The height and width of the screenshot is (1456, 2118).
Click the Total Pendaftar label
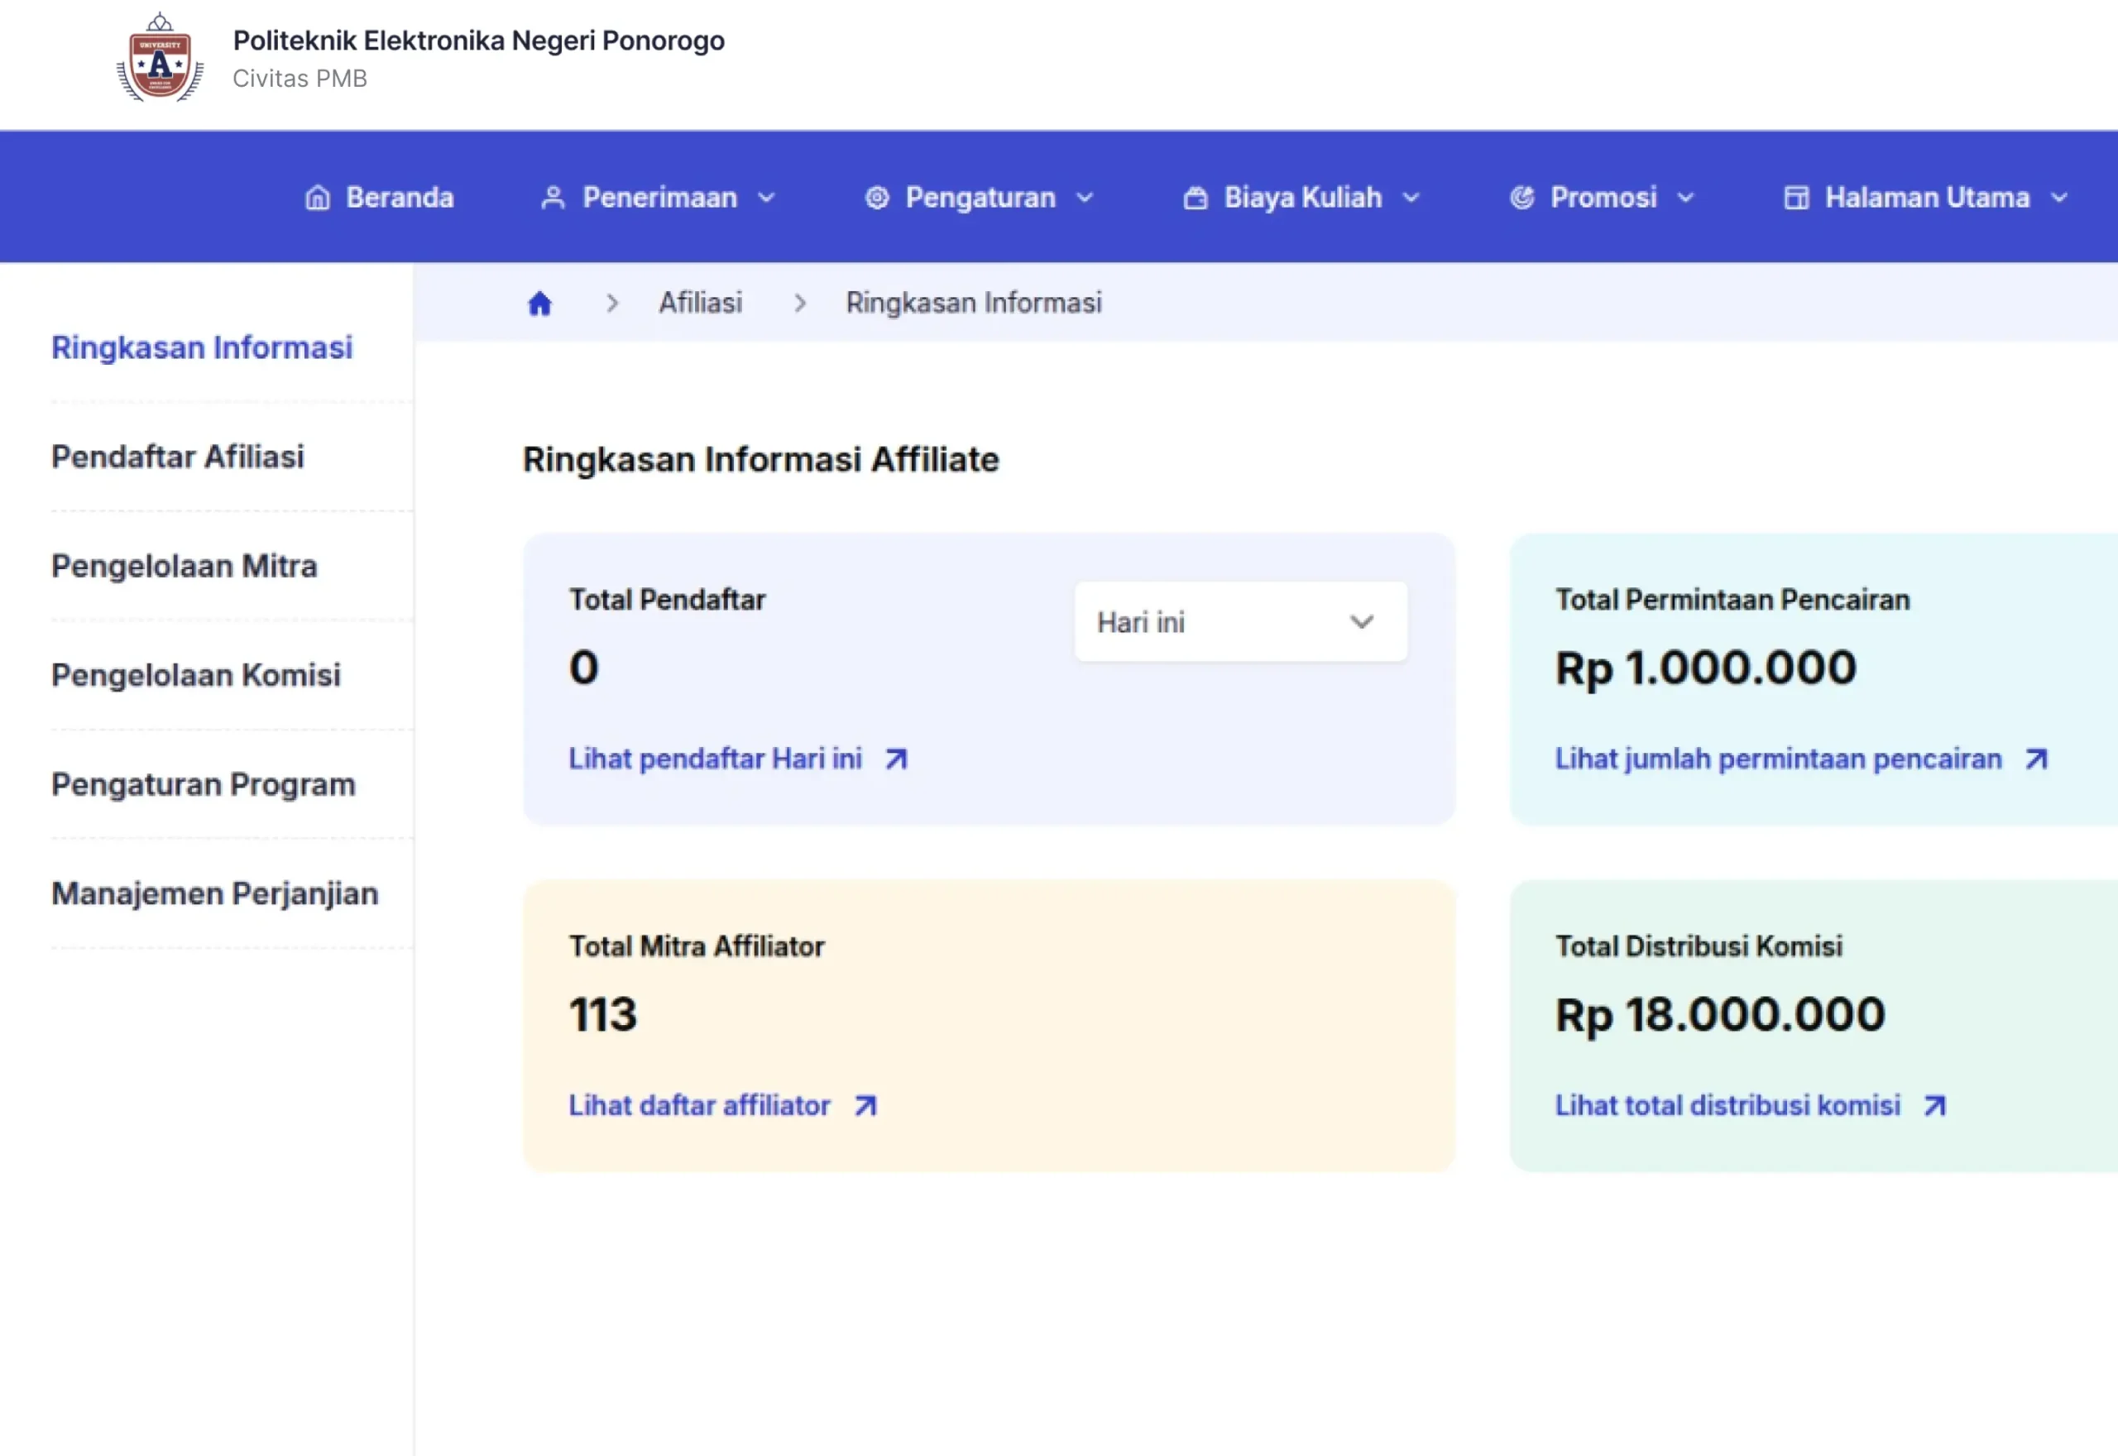(x=667, y=601)
